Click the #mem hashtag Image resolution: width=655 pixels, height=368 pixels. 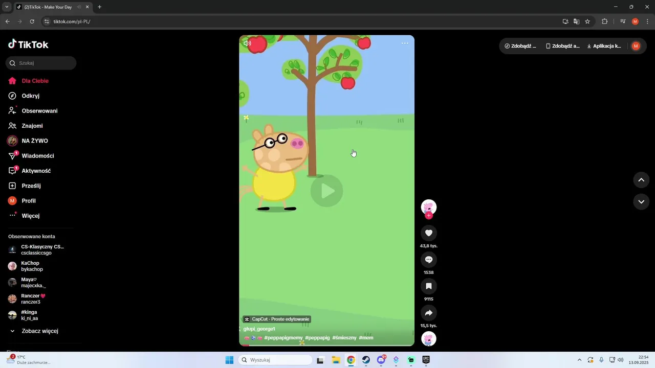tap(366, 338)
